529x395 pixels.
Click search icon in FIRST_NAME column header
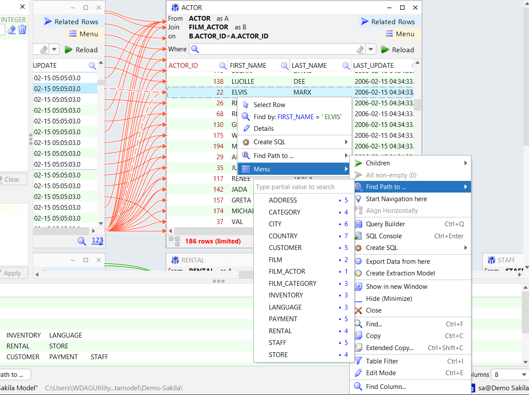tap(284, 66)
